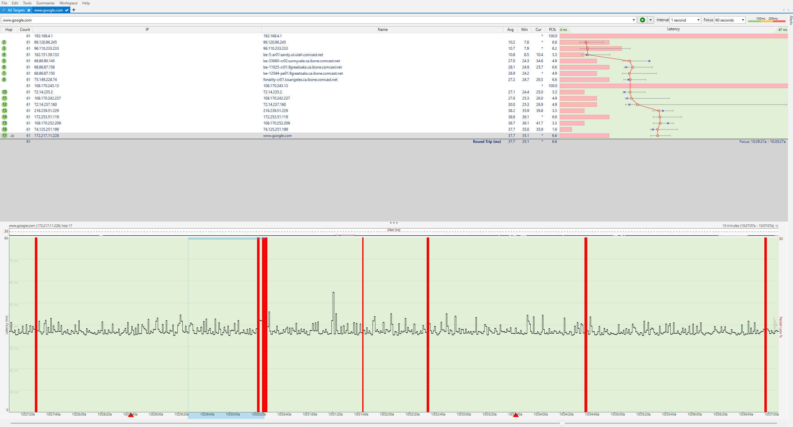Click the green hop 13 number badge

click(x=4, y=111)
